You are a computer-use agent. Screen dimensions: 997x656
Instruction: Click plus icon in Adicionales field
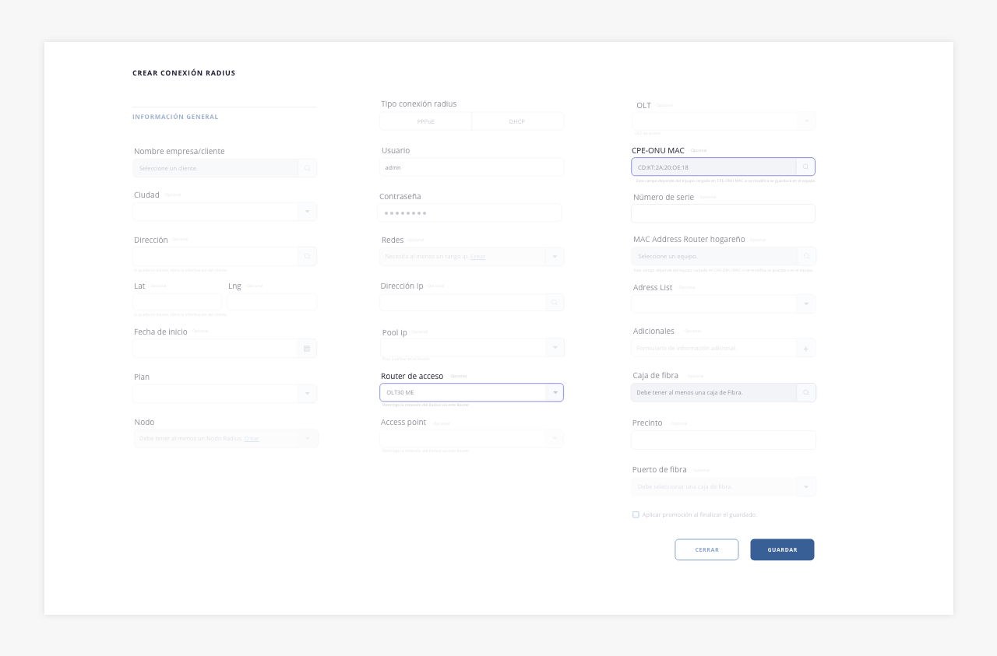pos(806,349)
